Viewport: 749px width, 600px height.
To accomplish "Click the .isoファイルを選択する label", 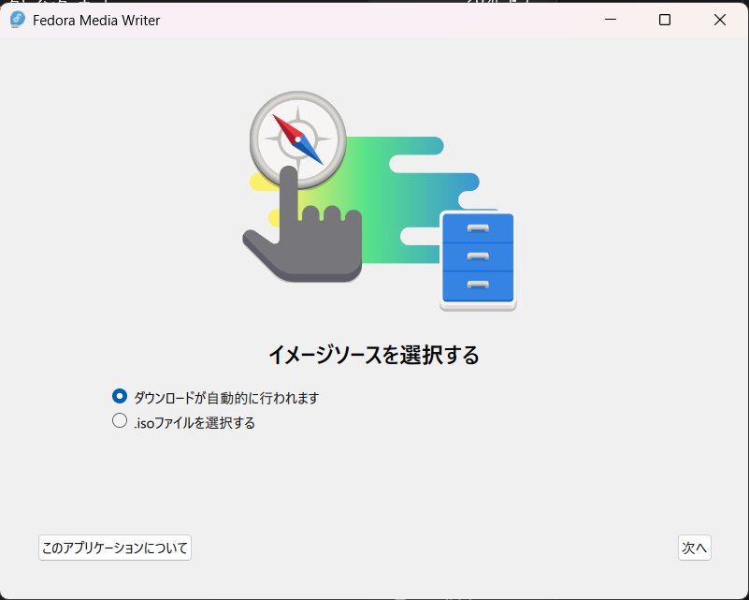I will [x=194, y=423].
